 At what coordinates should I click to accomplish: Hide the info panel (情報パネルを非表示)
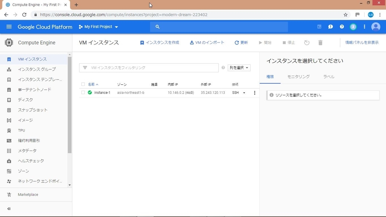point(361,43)
